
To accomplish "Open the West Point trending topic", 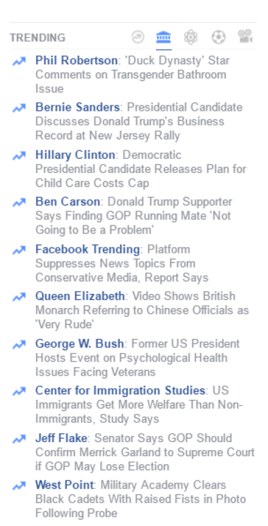I will click(64, 485).
